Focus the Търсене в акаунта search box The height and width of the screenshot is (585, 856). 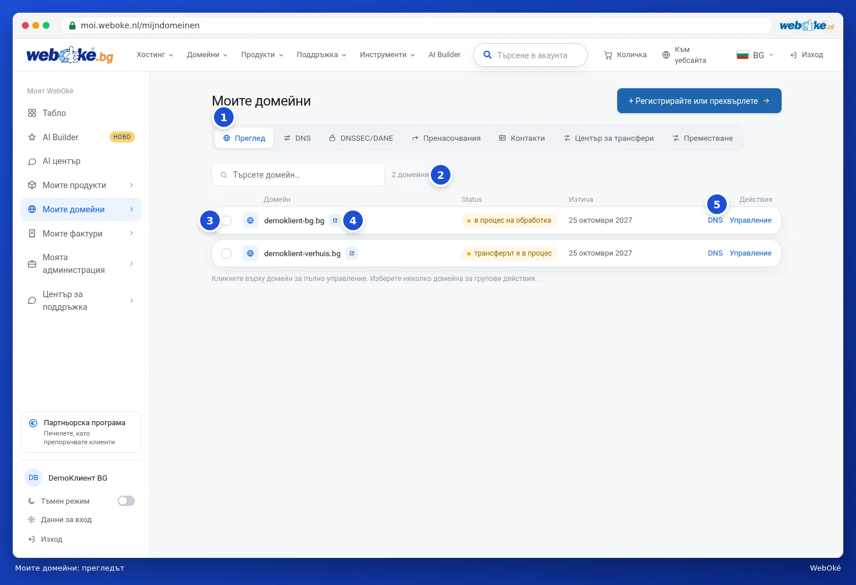[x=530, y=55]
